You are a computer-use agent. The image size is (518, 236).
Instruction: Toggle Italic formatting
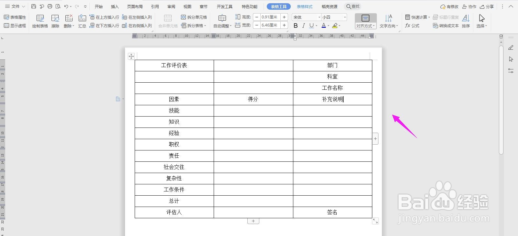[x=303, y=26]
